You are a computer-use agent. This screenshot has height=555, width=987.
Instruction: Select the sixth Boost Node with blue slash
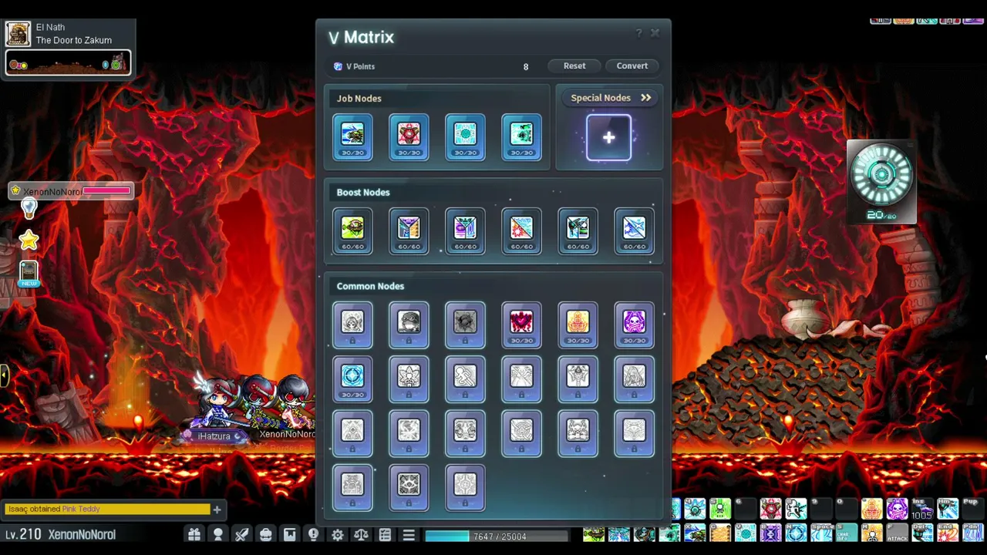coord(634,231)
